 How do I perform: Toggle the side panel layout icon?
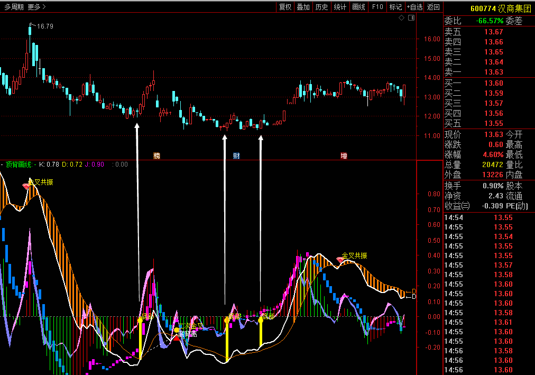pyautogui.click(x=411, y=18)
